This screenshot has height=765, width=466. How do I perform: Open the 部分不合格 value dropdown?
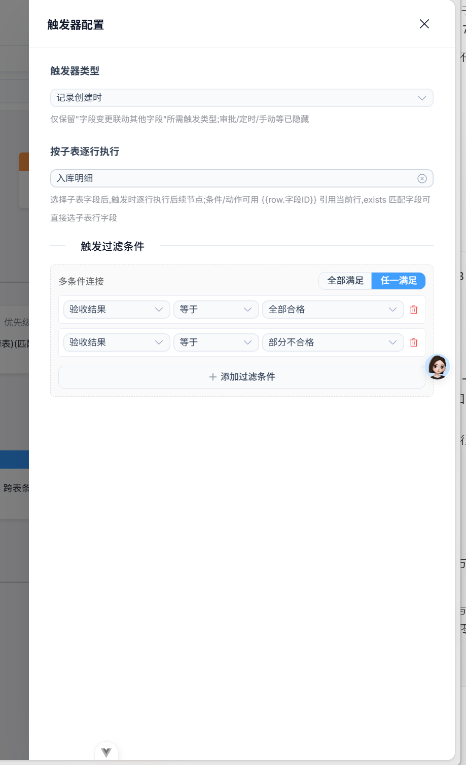click(333, 342)
